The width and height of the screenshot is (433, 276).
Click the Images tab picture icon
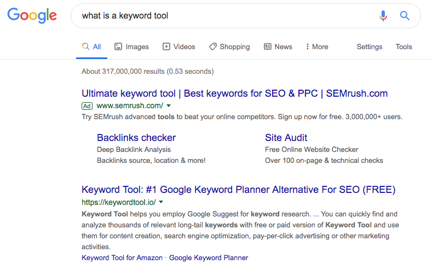click(118, 46)
